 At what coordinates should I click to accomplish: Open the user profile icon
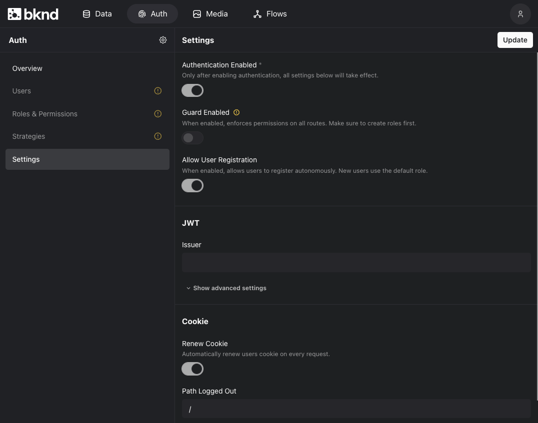tap(520, 14)
